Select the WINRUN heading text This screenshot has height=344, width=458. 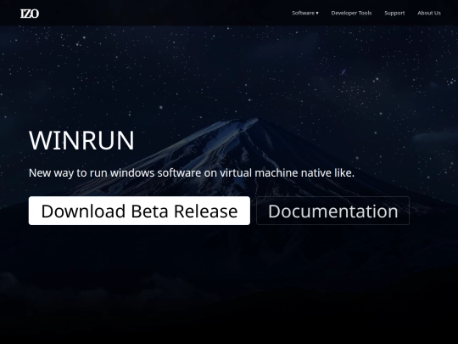pyautogui.click(x=81, y=140)
